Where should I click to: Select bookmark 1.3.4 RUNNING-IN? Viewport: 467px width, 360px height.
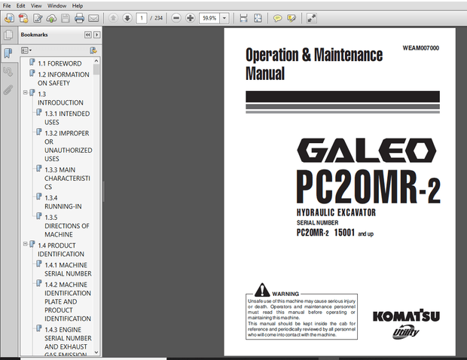click(x=63, y=202)
